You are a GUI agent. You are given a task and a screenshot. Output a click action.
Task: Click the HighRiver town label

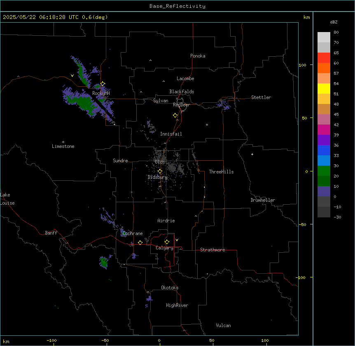pyautogui.click(x=177, y=305)
